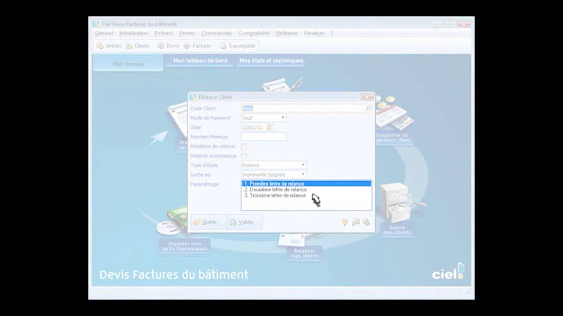Image resolution: width=563 pixels, height=316 pixels.
Task: Expand the 'Mode de Paiement' dropdown
Action: [x=283, y=118]
